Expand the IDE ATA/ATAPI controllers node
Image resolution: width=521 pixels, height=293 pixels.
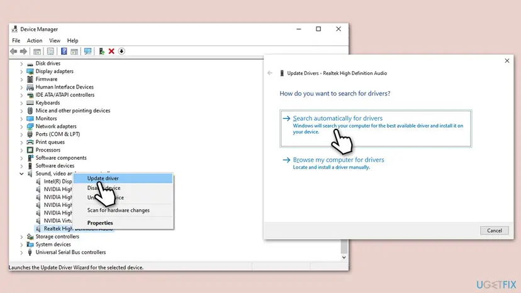tap(21, 95)
